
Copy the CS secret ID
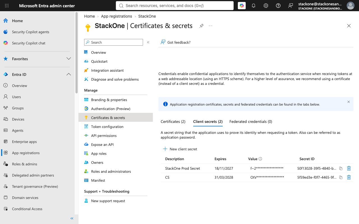coord(341,178)
